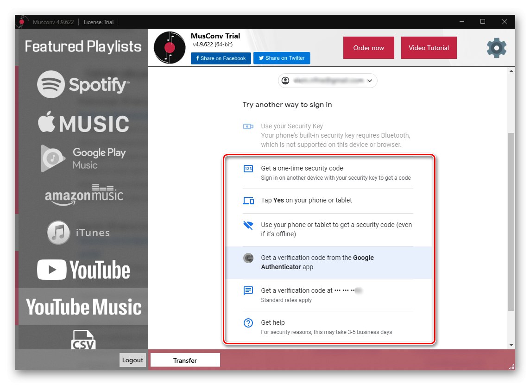Click the scrollbar up arrow
This screenshot has height=385, width=530.
click(x=511, y=71)
